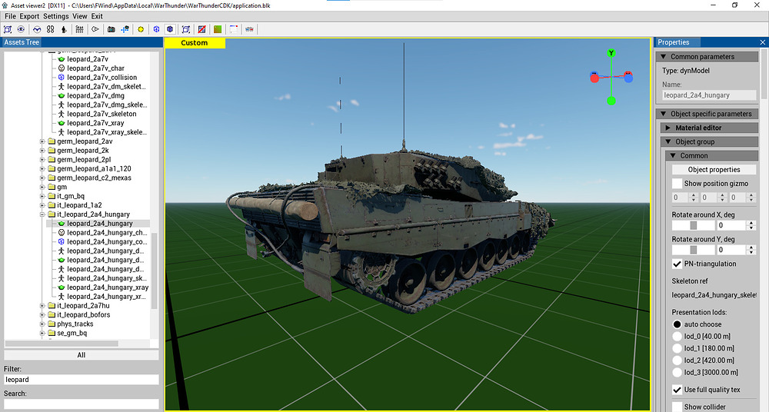Click the Custom viewport label tab
This screenshot has width=769, height=412.
pyautogui.click(x=195, y=43)
